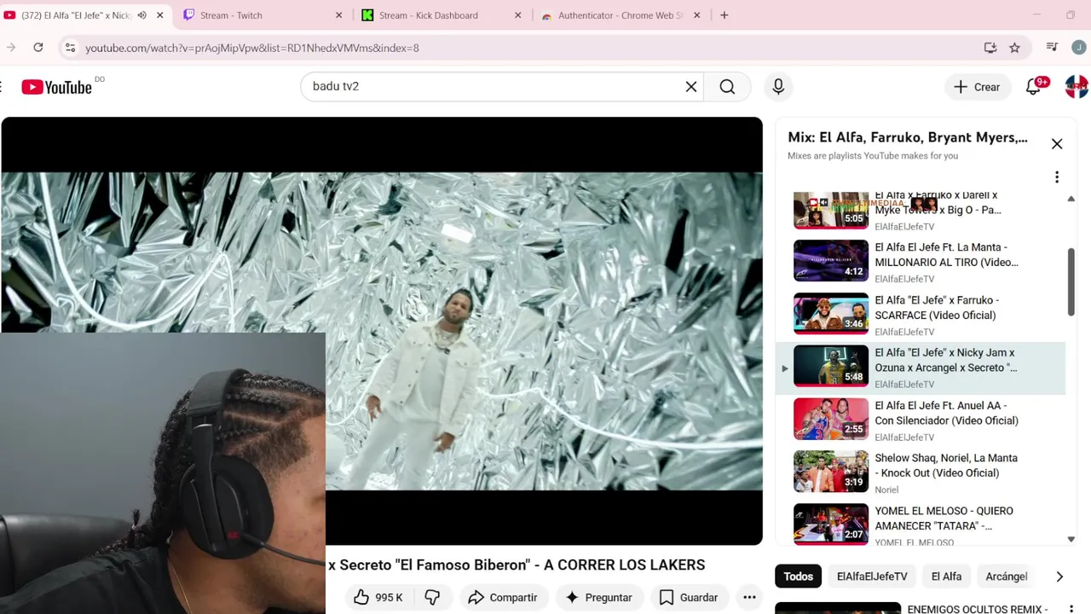Screen dimensions: 1091x614
Task: Select the El Alfa filter chip
Action: pos(946,576)
